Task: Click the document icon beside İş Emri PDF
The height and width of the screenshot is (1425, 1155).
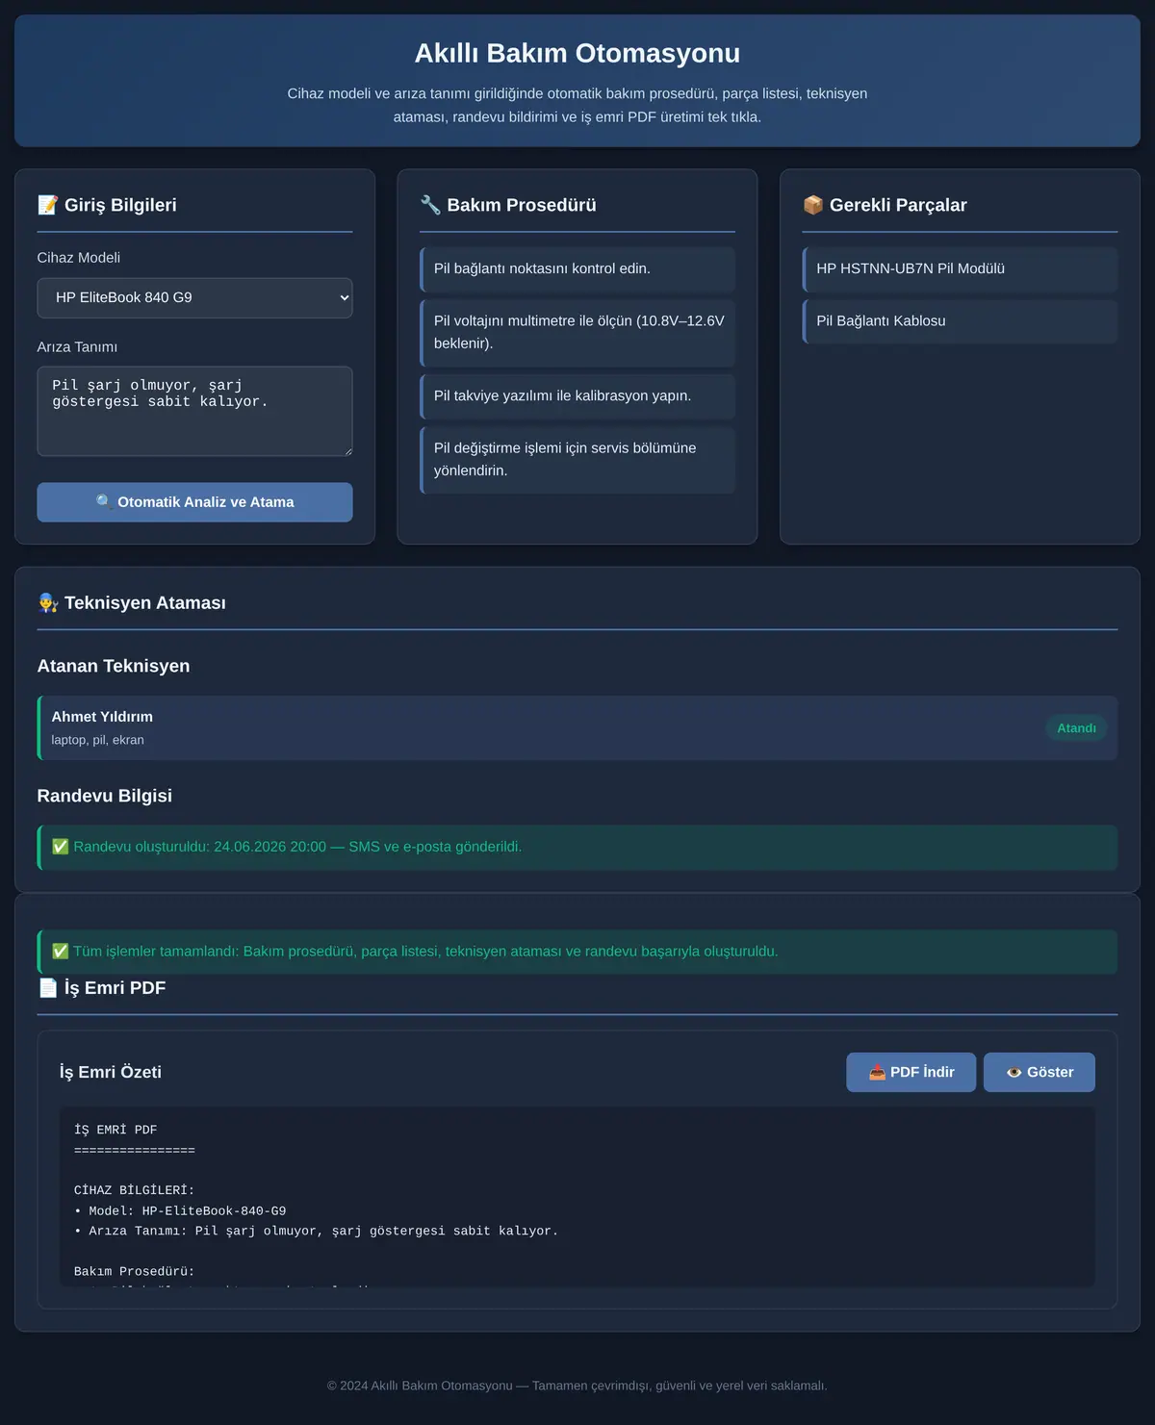Action: (x=48, y=987)
